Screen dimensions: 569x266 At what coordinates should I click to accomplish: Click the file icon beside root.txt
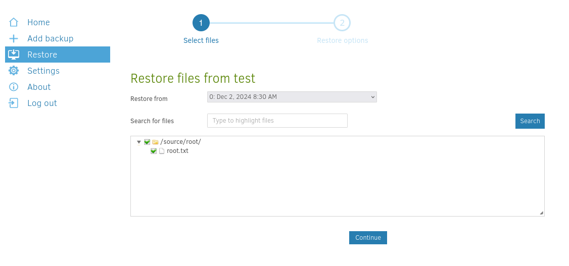pyautogui.click(x=162, y=151)
